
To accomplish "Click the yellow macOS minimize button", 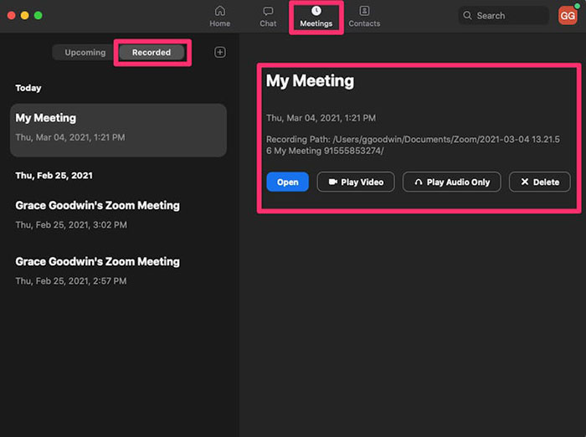I will coord(24,16).
